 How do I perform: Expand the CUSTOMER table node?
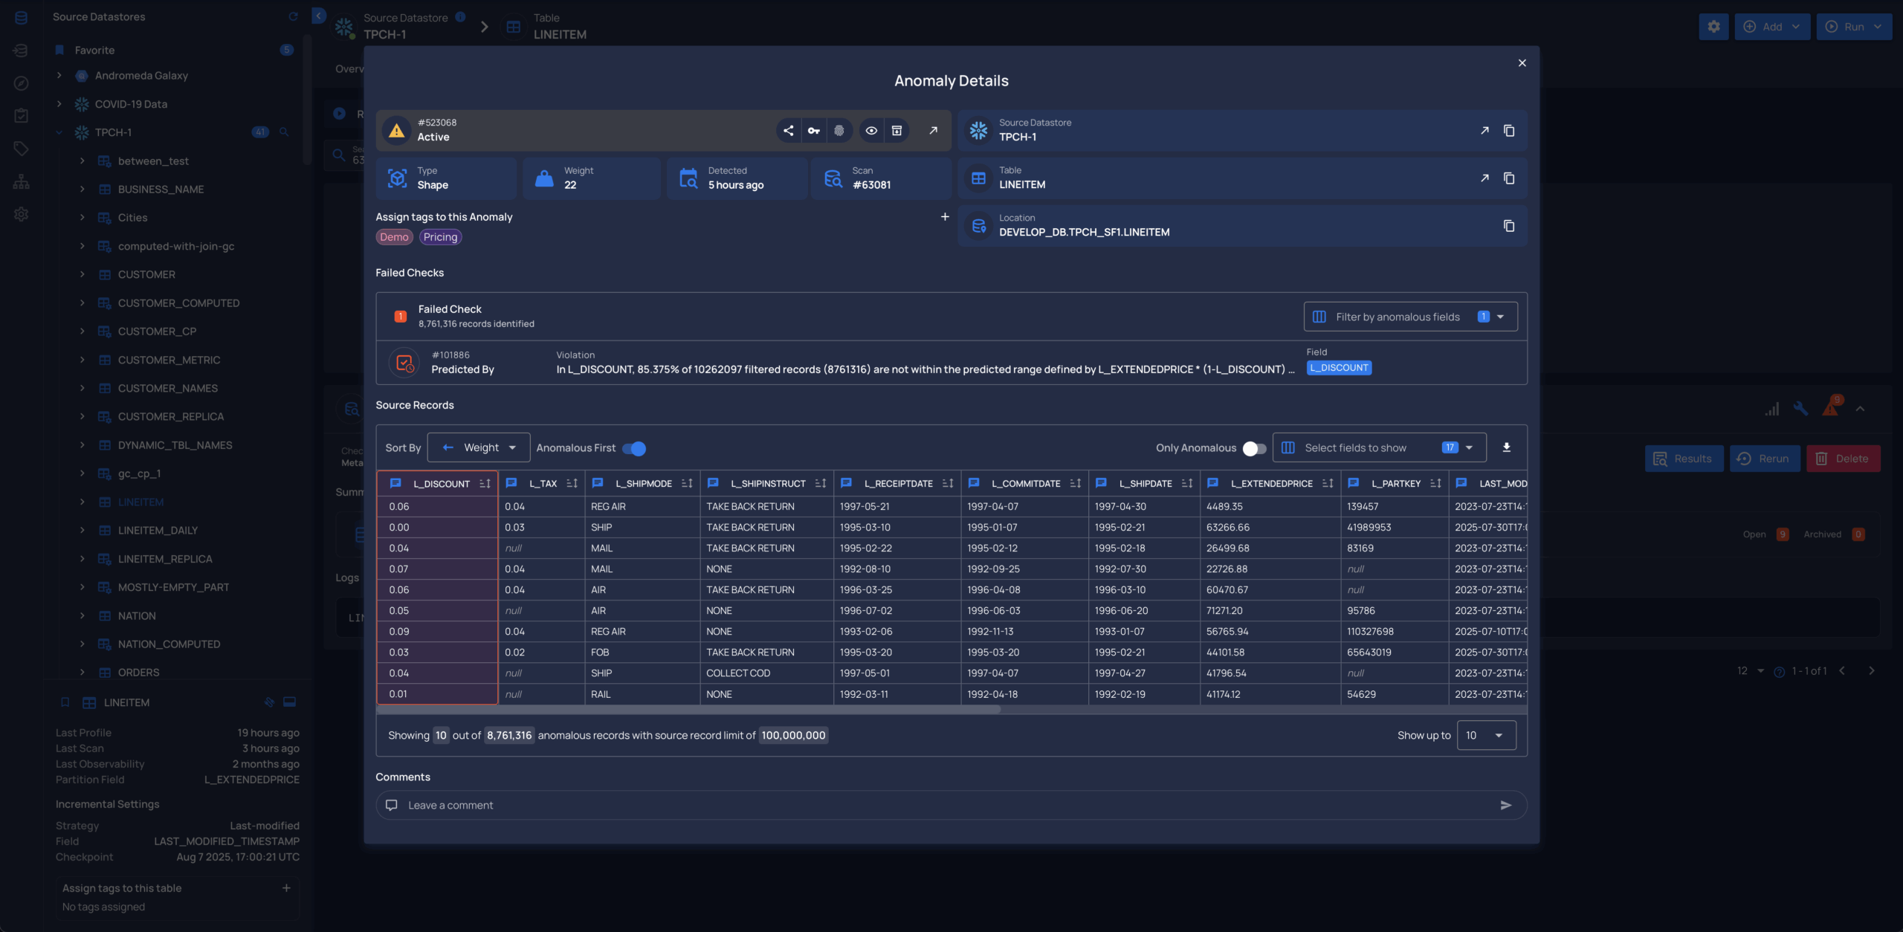point(82,274)
